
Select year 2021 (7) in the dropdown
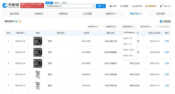[x=128, y=44]
